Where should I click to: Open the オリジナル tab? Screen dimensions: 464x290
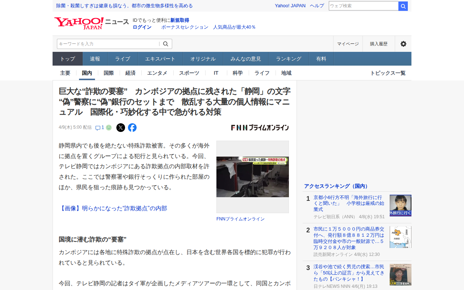point(203,59)
